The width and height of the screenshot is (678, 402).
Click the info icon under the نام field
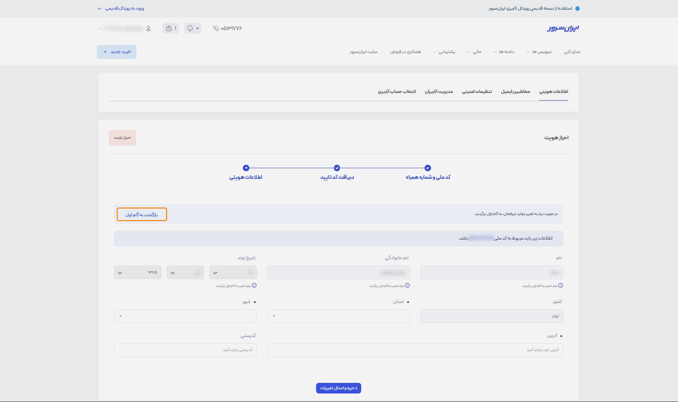click(x=561, y=285)
